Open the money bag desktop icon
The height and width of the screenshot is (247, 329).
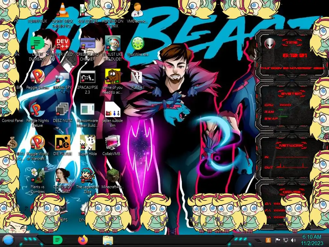12,142
